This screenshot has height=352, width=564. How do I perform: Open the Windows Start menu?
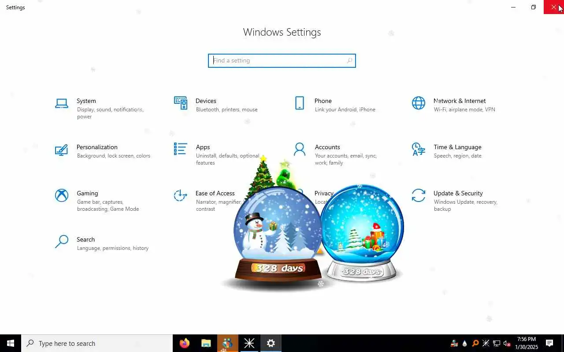pos(11,343)
